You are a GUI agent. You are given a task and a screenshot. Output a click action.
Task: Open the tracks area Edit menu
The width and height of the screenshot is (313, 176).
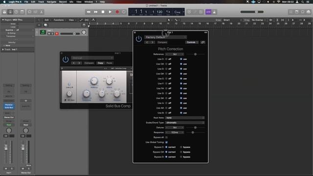click(47, 20)
